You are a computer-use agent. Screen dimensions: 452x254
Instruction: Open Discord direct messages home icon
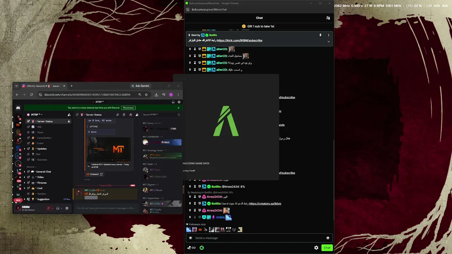coord(18,108)
